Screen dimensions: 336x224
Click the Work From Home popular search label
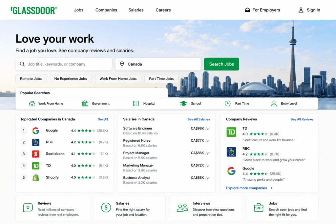51,103
